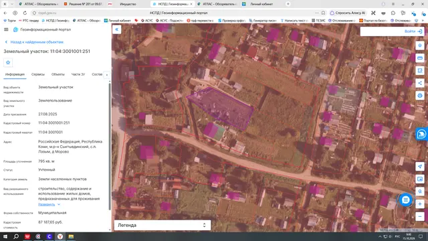Image resolution: width=428 pixels, height=241 pixels.
Task: Open the Легенда dropdown
Action: pos(163,225)
